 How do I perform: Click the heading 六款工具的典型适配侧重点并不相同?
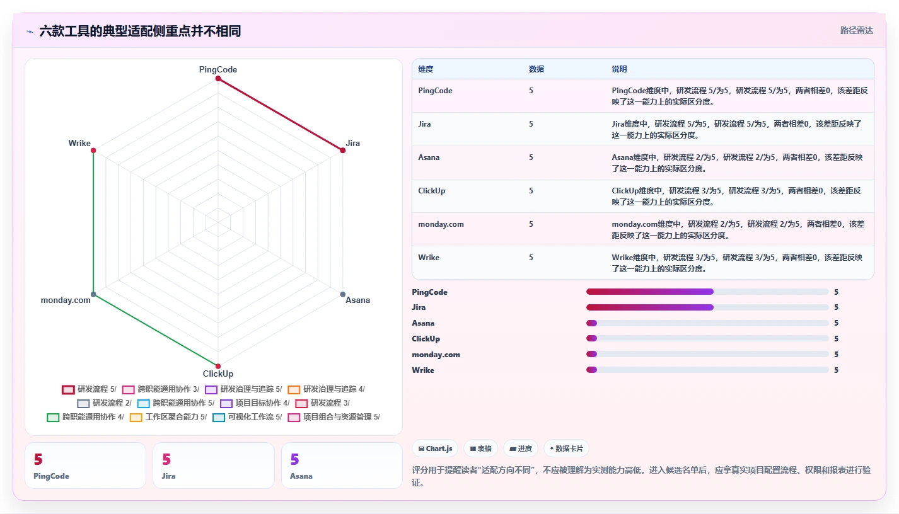pos(140,31)
